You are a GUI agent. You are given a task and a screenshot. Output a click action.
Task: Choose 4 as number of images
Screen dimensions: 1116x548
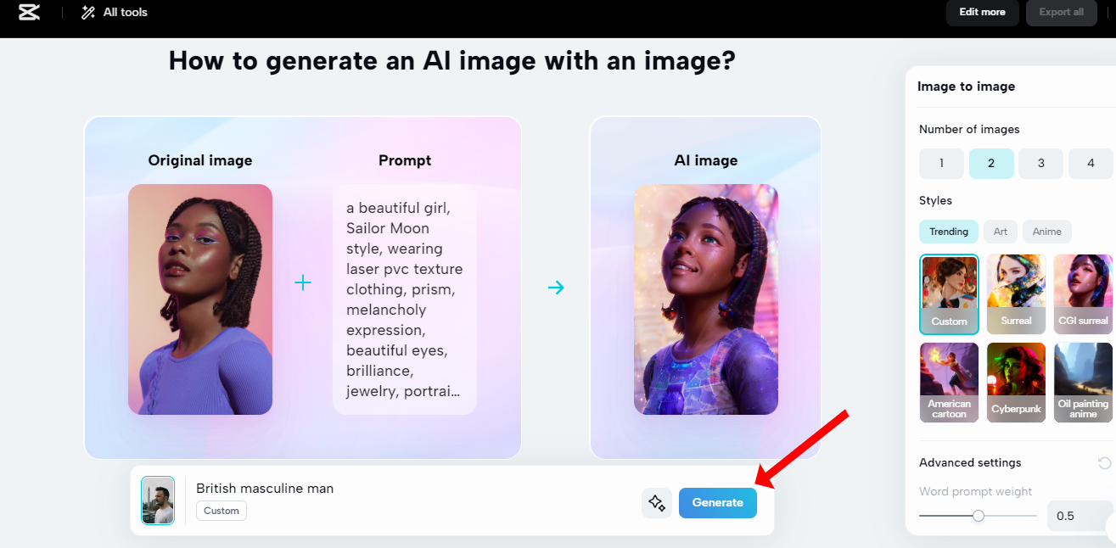(x=1090, y=163)
